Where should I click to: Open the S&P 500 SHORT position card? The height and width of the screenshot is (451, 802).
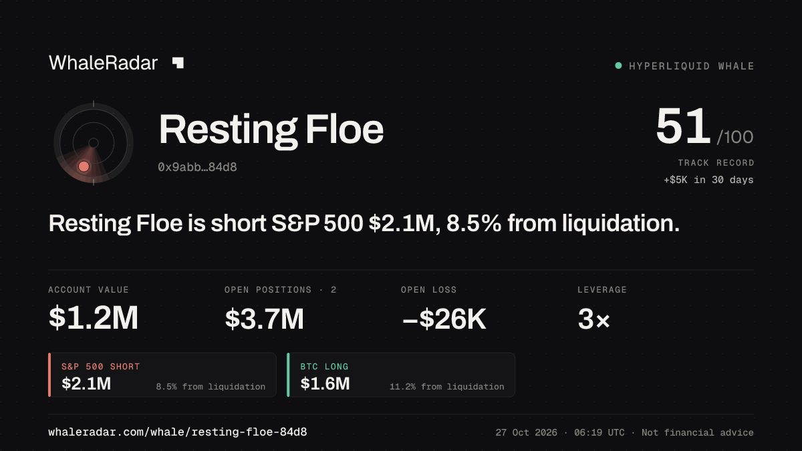pos(162,375)
